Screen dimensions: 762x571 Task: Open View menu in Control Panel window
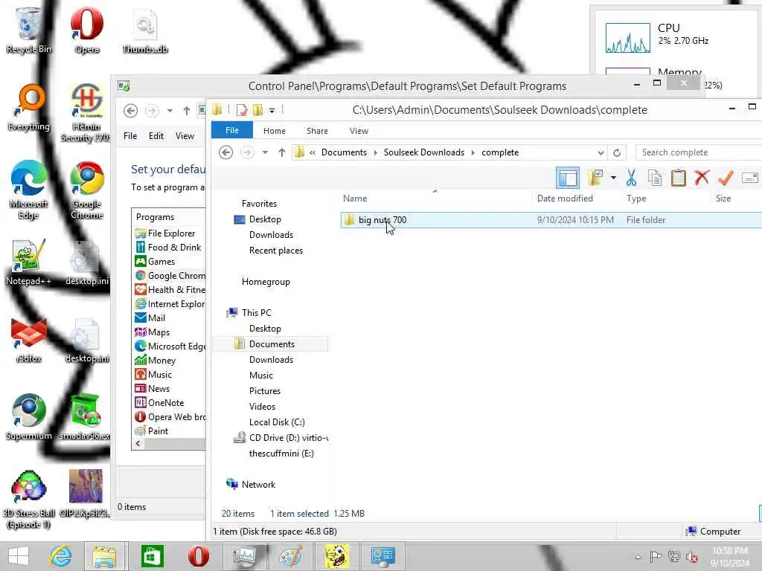[x=185, y=136]
